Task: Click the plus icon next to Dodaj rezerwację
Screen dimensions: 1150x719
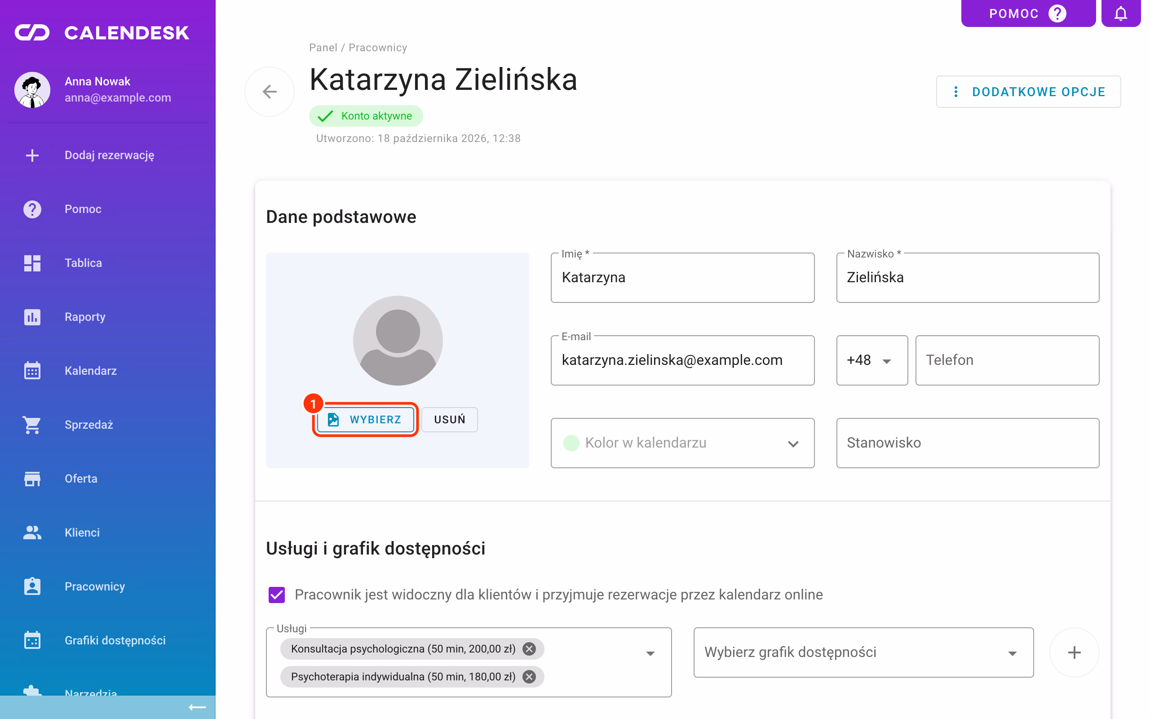Action: tap(32, 155)
